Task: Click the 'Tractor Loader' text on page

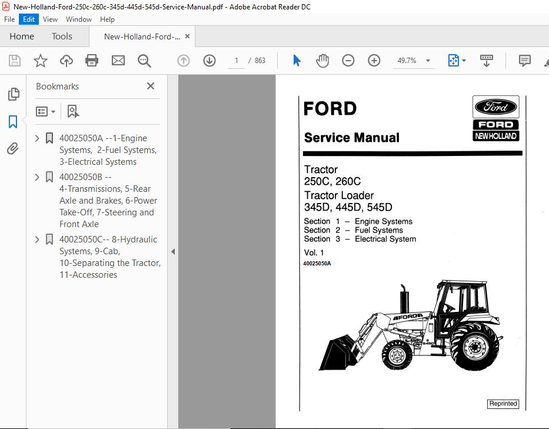Action: point(339,195)
